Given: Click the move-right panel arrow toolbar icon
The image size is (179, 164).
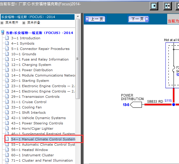Looking at the screenshot, I should click(154, 6).
